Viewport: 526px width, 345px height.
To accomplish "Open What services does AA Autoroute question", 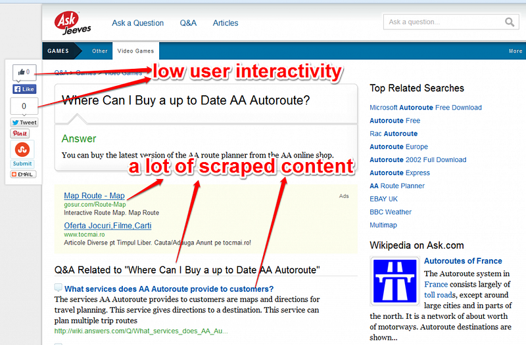I will [x=169, y=289].
